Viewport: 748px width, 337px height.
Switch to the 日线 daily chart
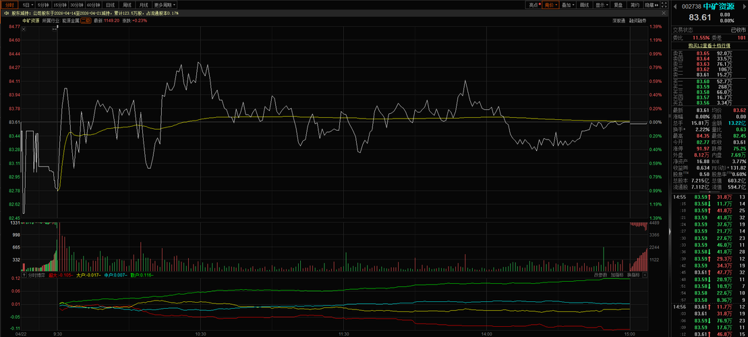[110, 5]
